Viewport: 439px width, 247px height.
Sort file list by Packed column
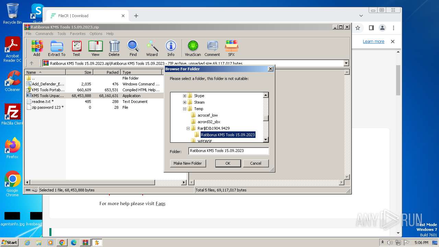point(107,72)
